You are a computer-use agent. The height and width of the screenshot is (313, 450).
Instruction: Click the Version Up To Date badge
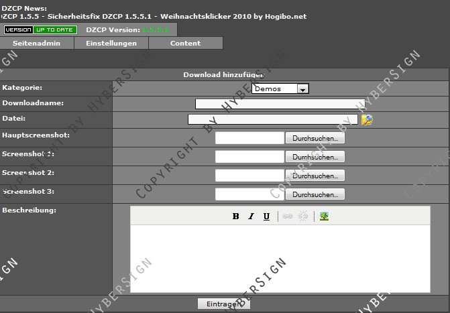coord(40,30)
